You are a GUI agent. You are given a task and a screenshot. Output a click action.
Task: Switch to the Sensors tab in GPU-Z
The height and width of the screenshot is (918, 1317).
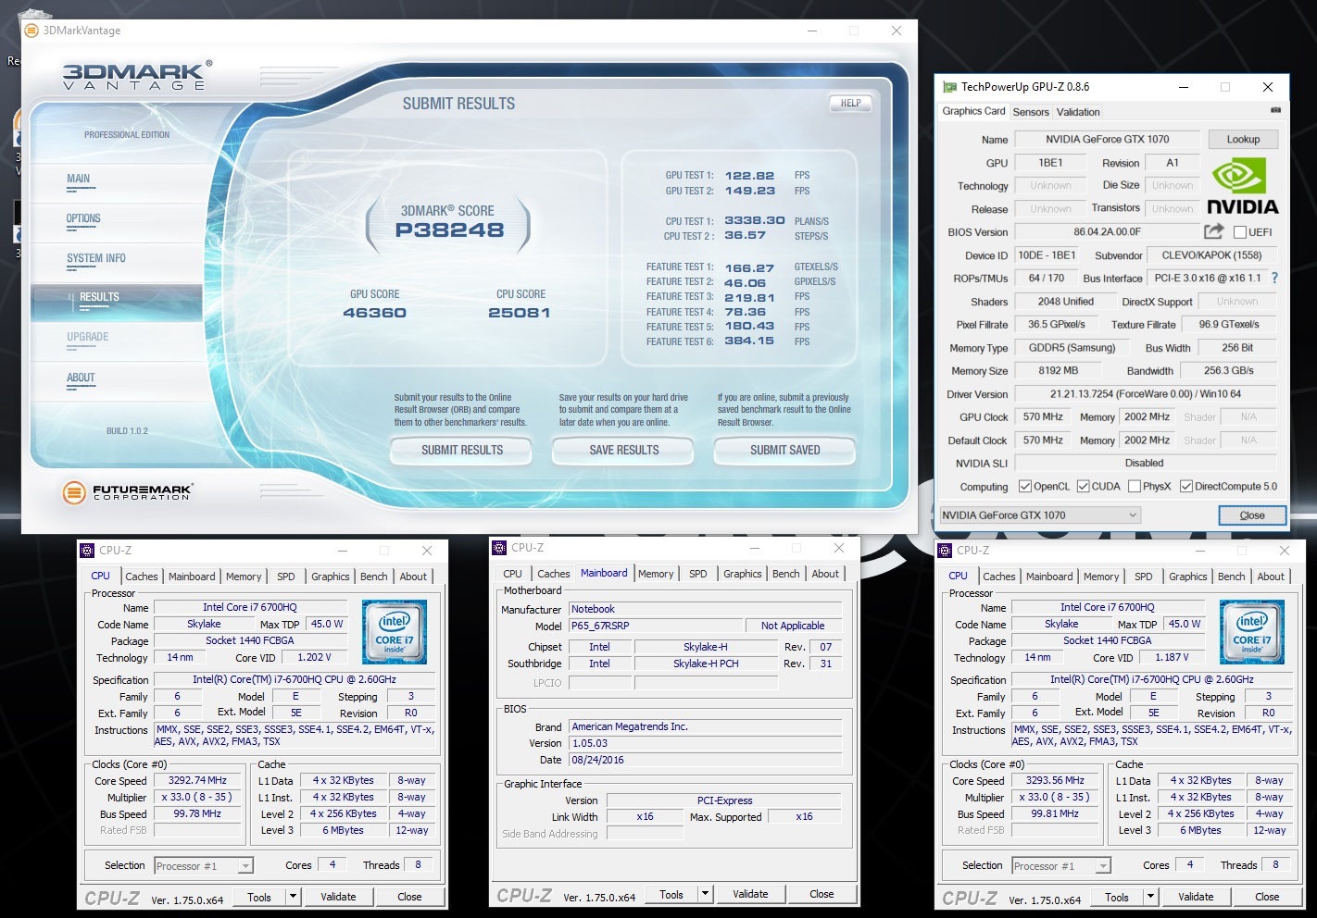pyautogui.click(x=1030, y=112)
